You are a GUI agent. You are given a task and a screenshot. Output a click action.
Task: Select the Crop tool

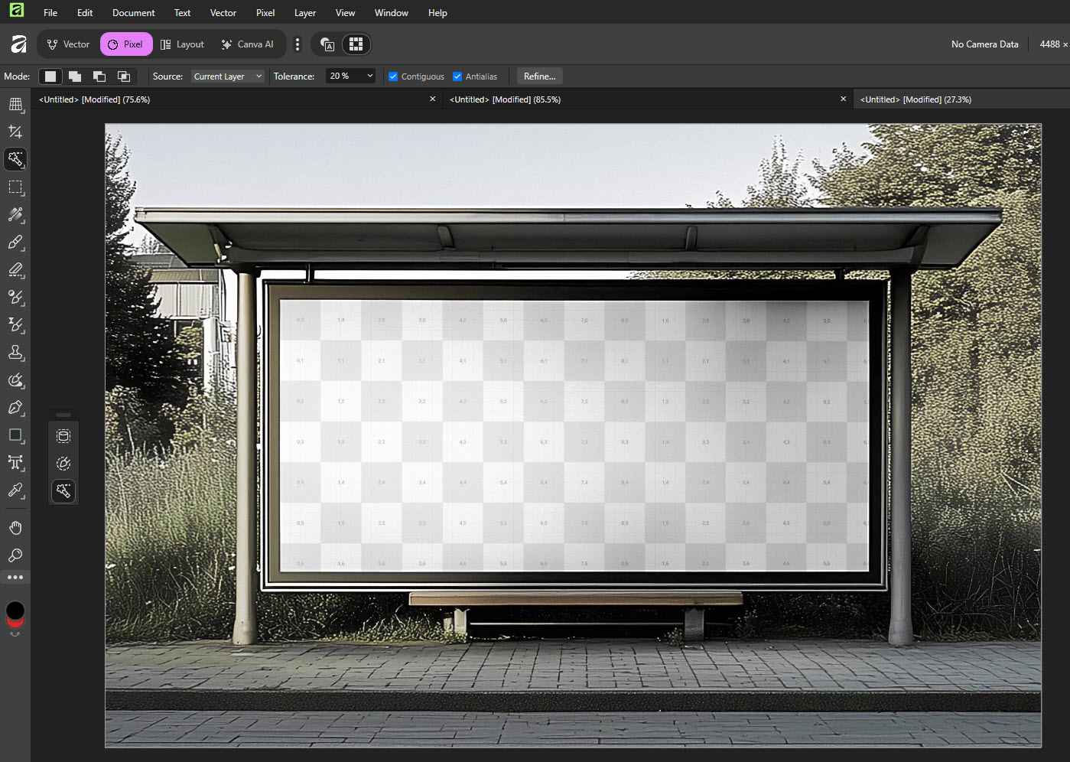15,132
